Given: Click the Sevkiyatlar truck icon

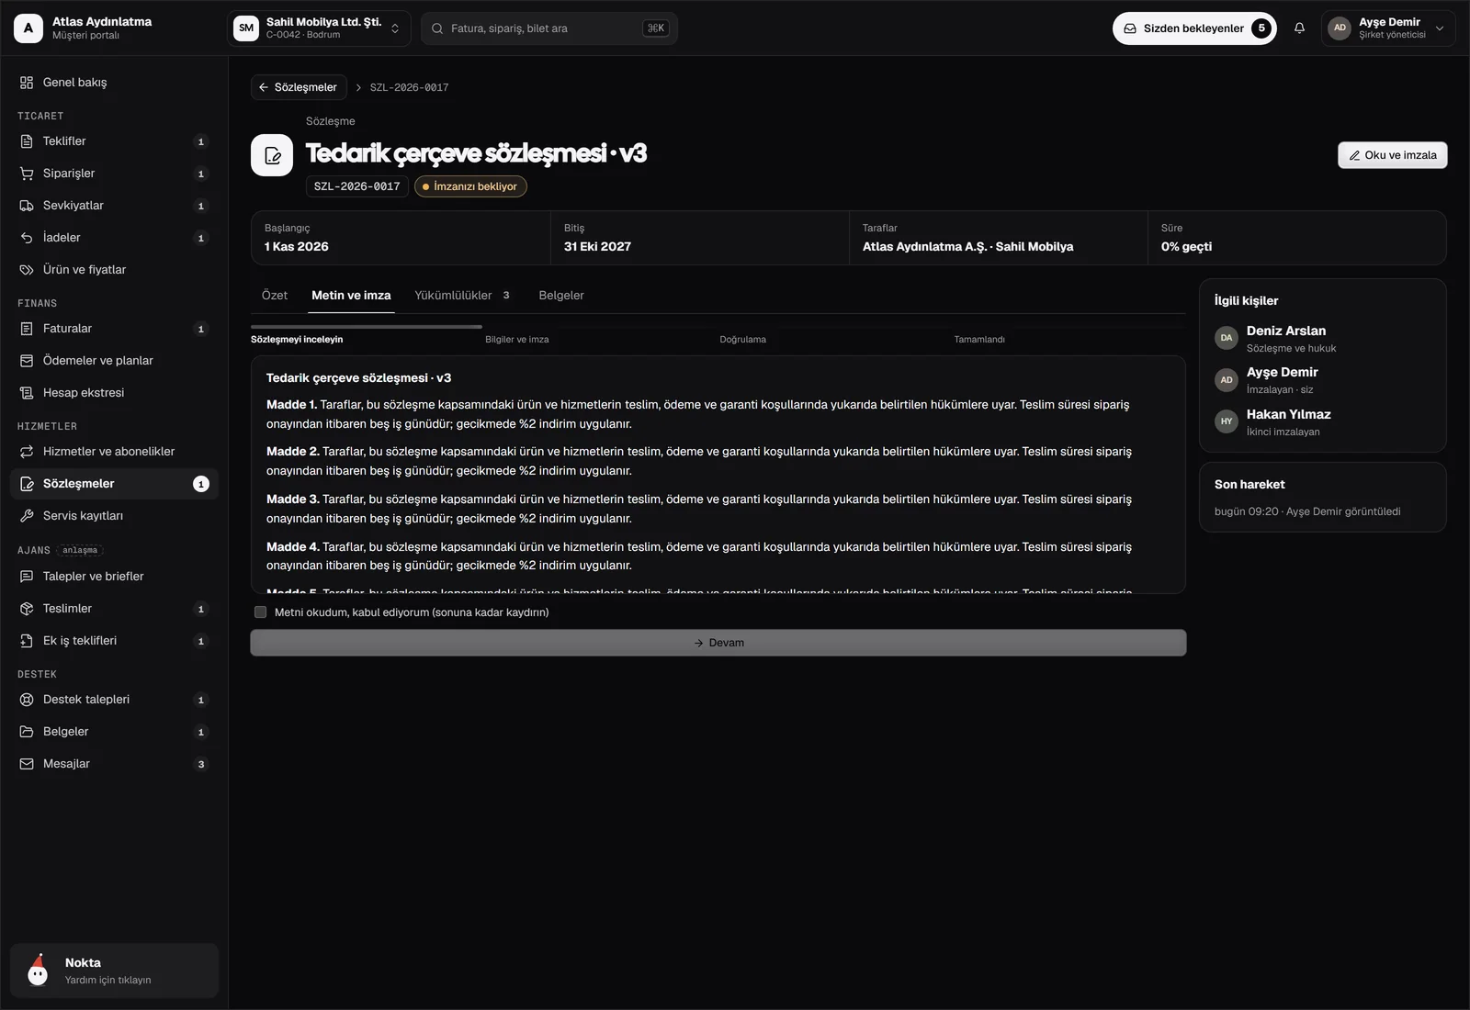Looking at the screenshot, I should point(27,206).
